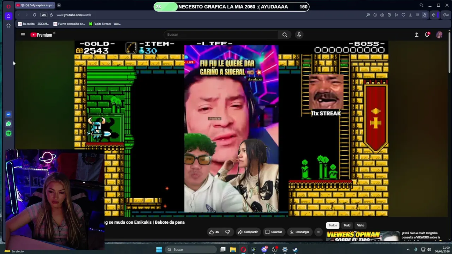This screenshot has height=254, width=452.
Task: Like the video with 45 likes
Action: 214,232
